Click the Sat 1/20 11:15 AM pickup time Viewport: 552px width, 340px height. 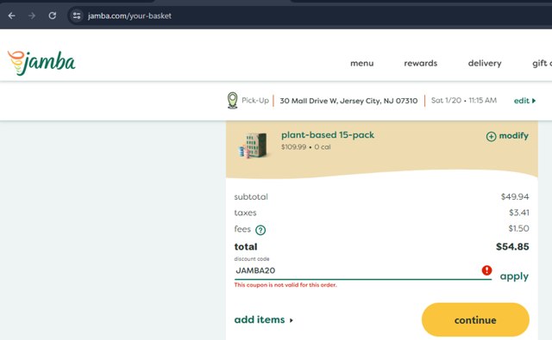coord(464,101)
